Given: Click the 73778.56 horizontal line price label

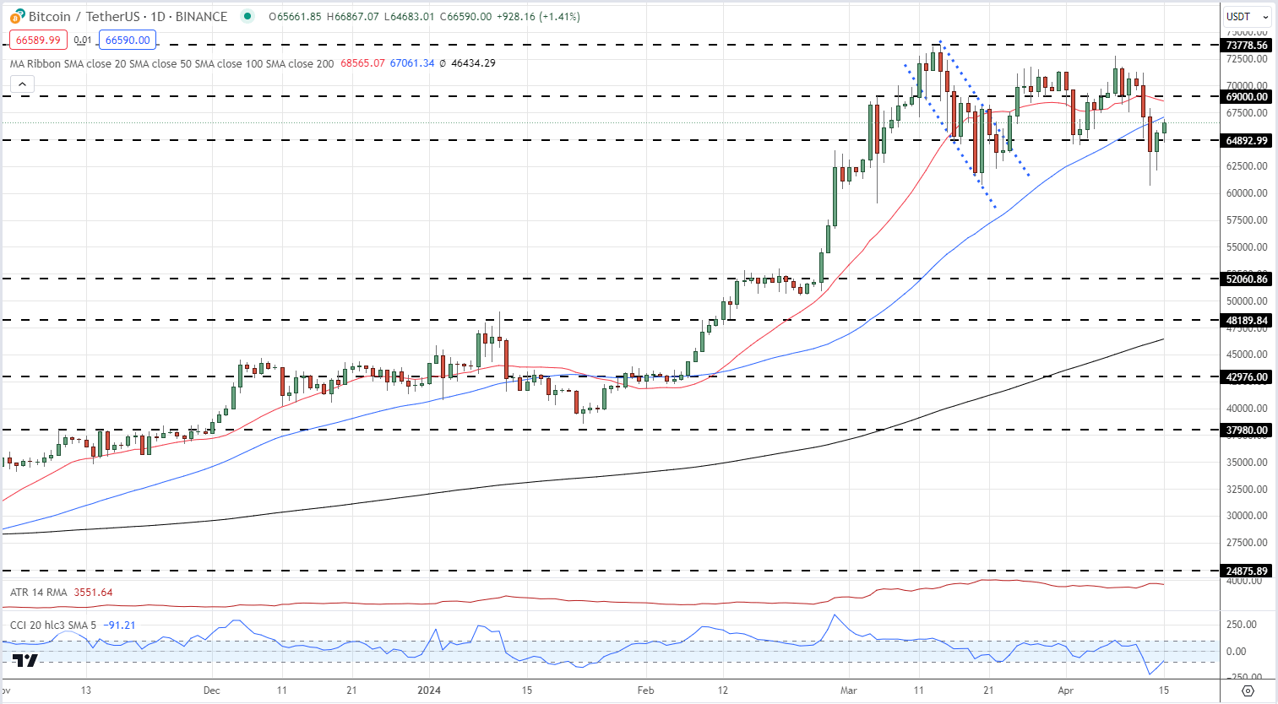Looking at the screenshot, I should [x=1247, y=46].
